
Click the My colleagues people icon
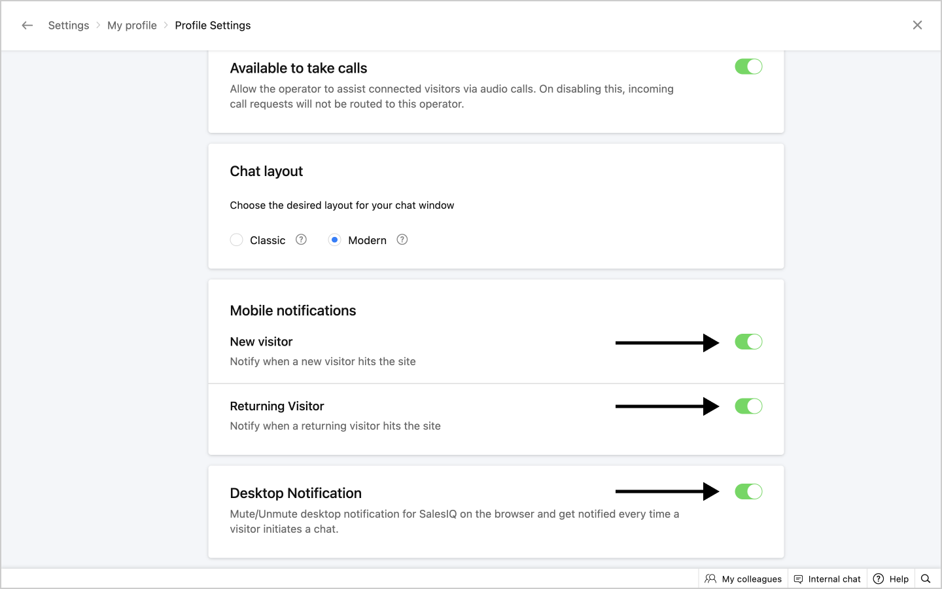click(x=710, y=579)
